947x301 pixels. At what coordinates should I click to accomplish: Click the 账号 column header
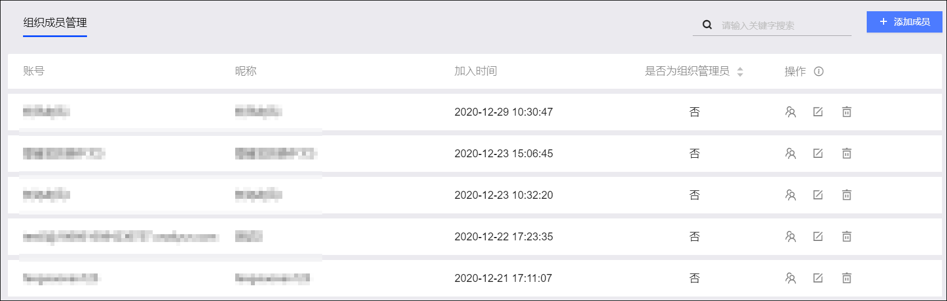point(34,71)
